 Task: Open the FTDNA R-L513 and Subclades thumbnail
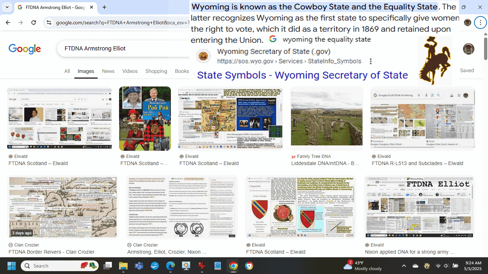click(x=423, y=119)
